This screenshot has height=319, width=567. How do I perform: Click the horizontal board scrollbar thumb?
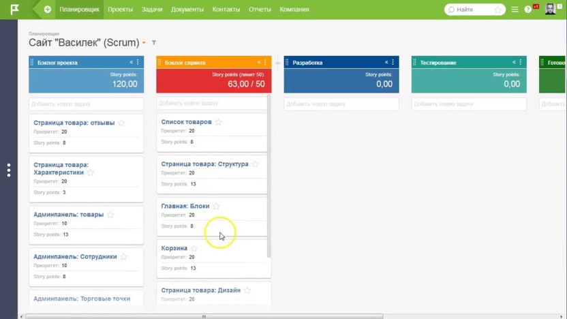click(x=204, y=316)
